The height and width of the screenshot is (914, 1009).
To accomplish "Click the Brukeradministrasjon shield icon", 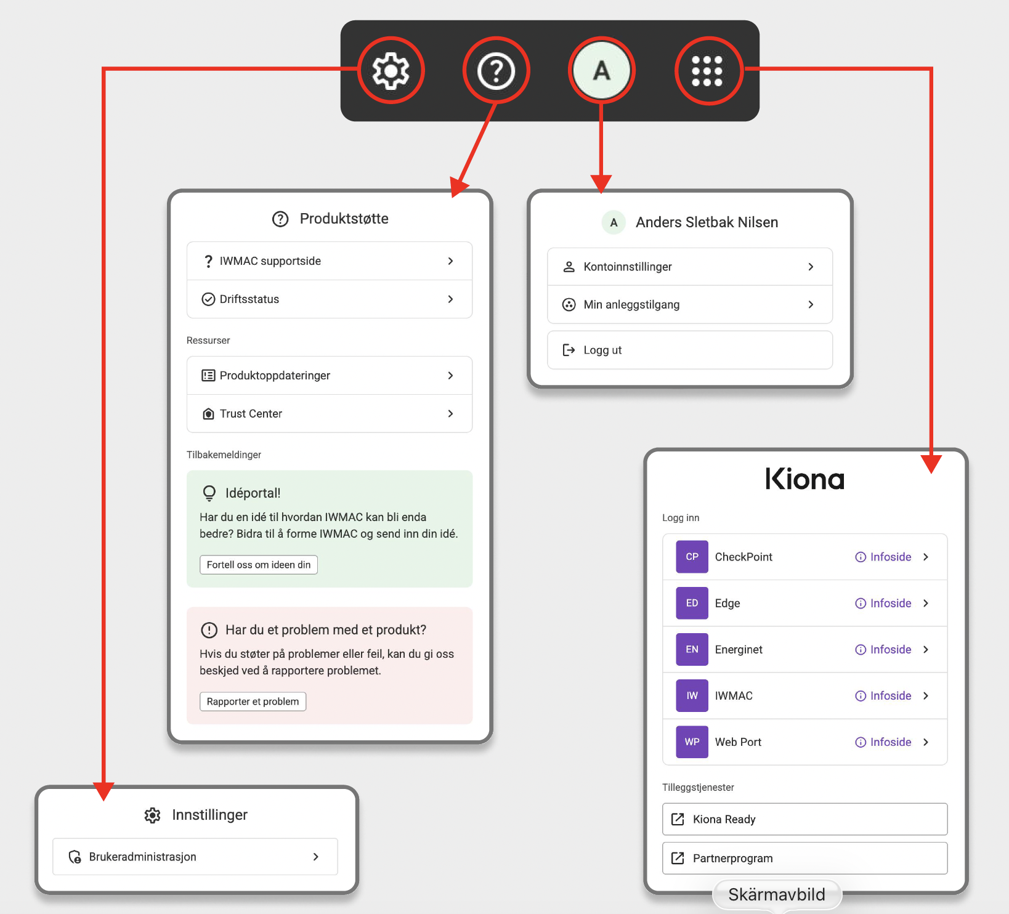I will [x=75, y=857].
